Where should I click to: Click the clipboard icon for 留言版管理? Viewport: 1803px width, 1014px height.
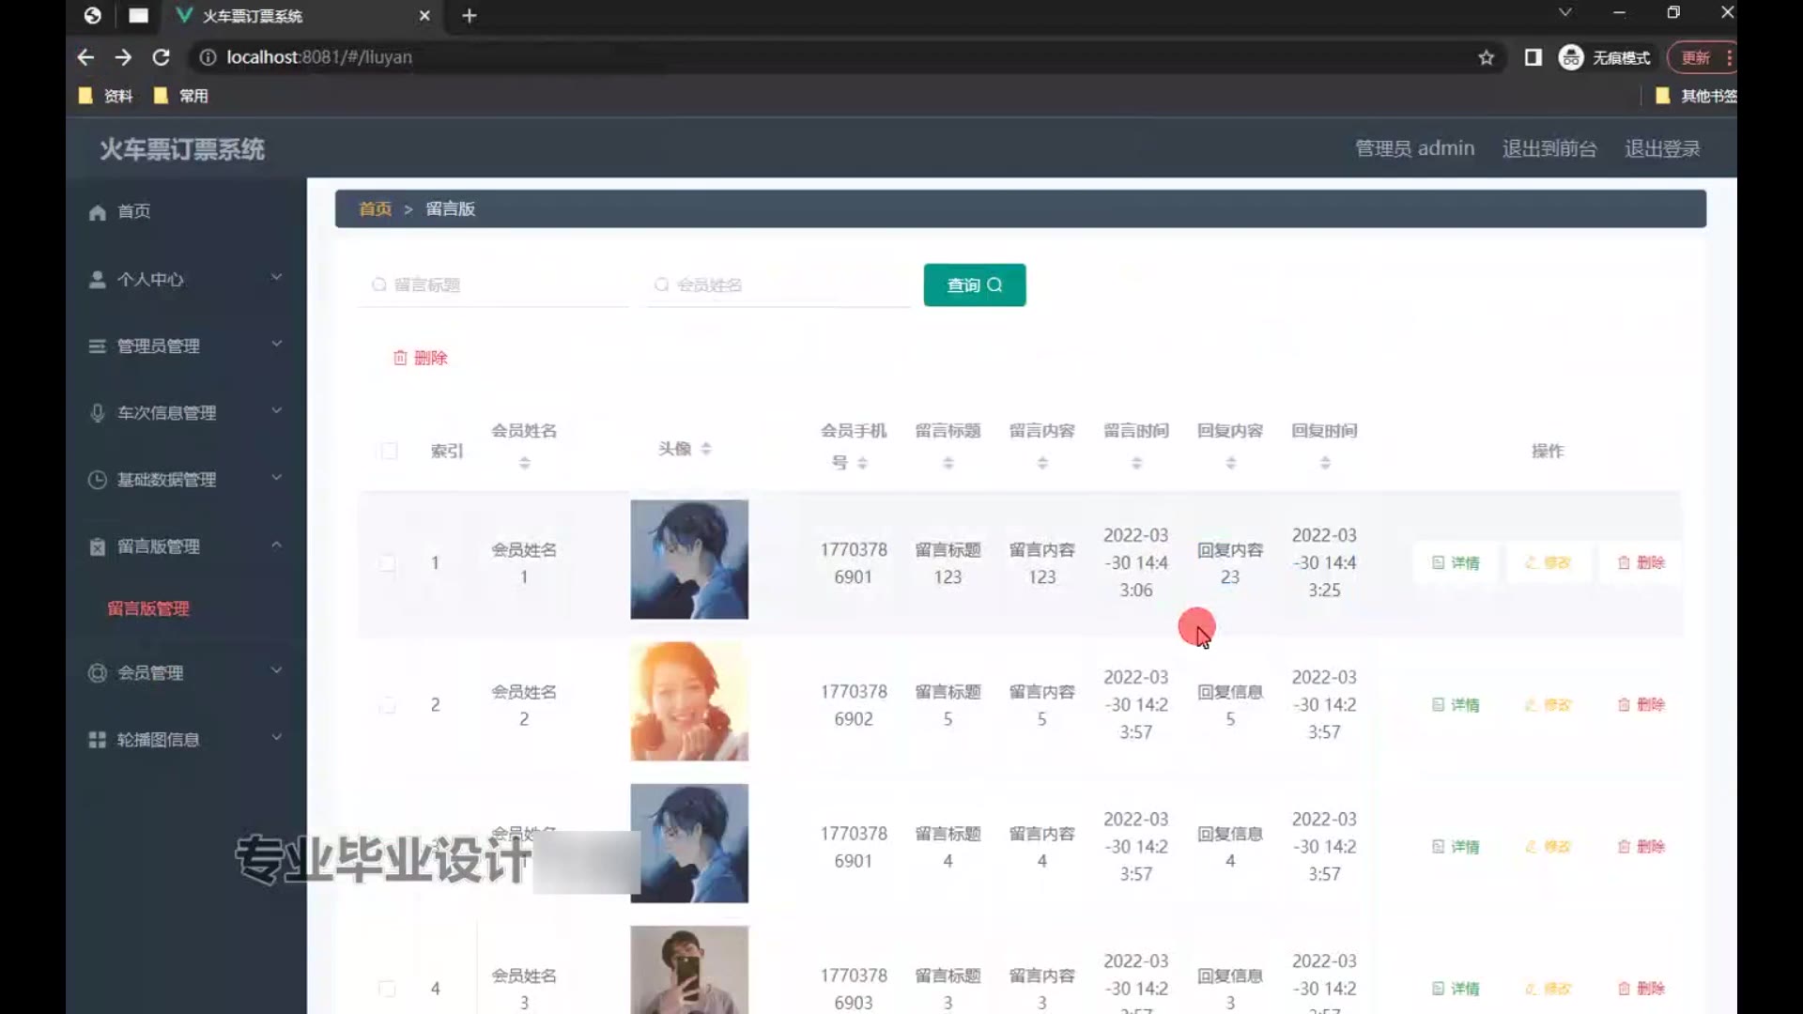pos(97,546)
